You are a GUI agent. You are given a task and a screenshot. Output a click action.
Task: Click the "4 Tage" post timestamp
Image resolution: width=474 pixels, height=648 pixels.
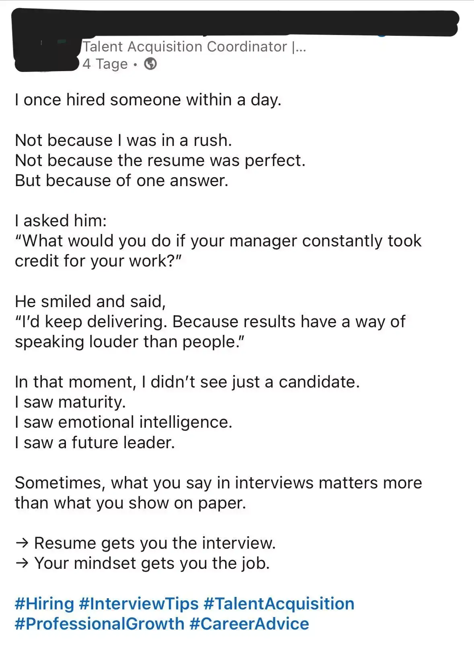coord(105,64)
